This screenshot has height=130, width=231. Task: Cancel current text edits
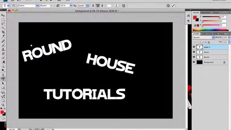point(168,6)
